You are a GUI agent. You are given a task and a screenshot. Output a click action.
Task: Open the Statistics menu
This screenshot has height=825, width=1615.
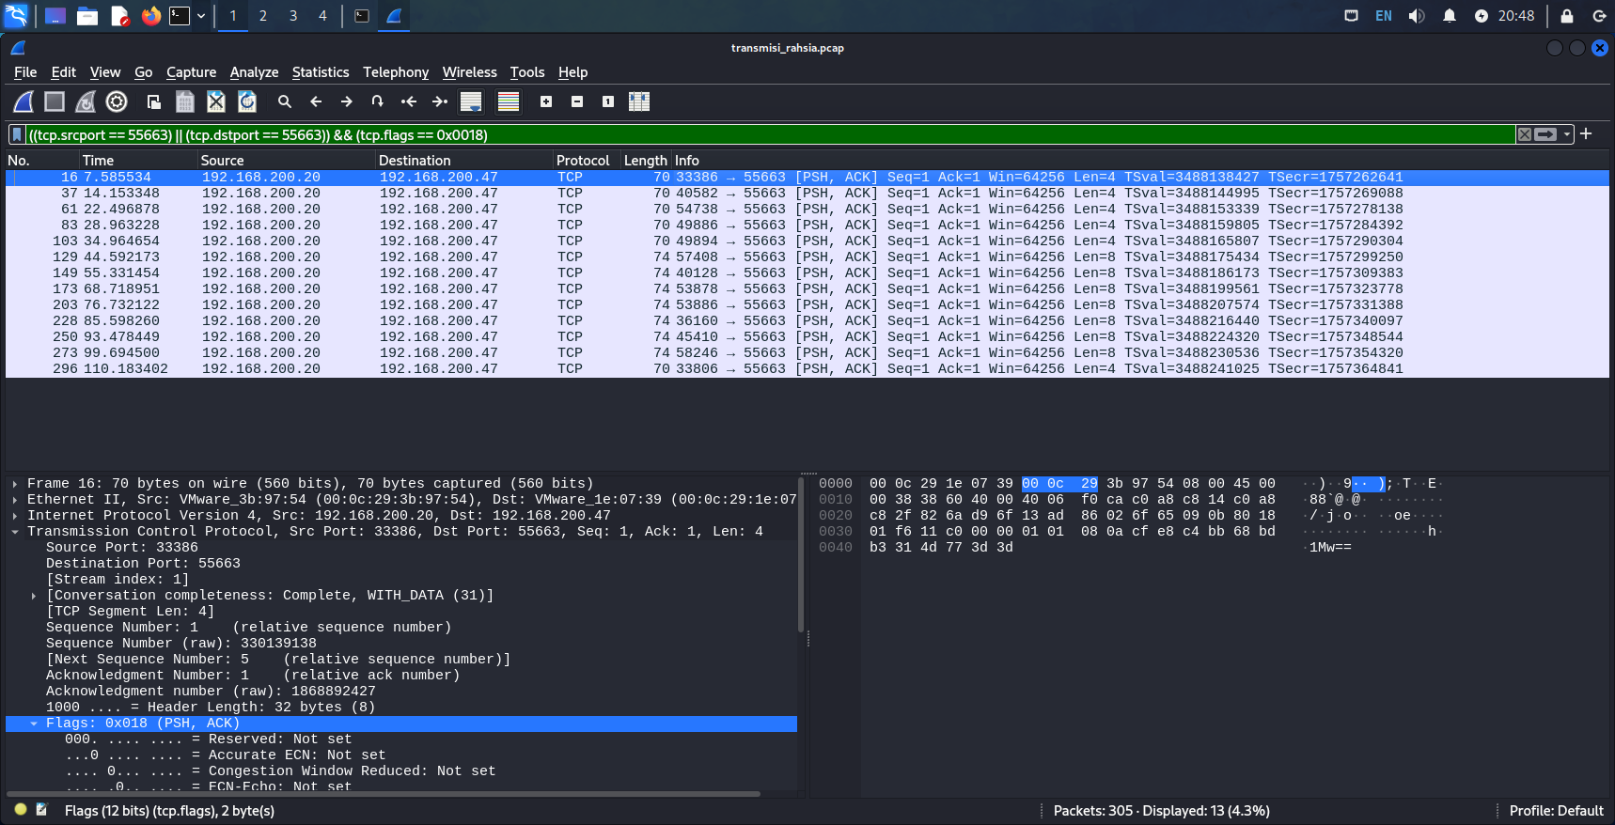[x=320, y=72]
